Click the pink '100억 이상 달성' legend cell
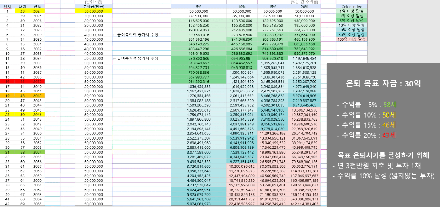 (x=351, y=39)
